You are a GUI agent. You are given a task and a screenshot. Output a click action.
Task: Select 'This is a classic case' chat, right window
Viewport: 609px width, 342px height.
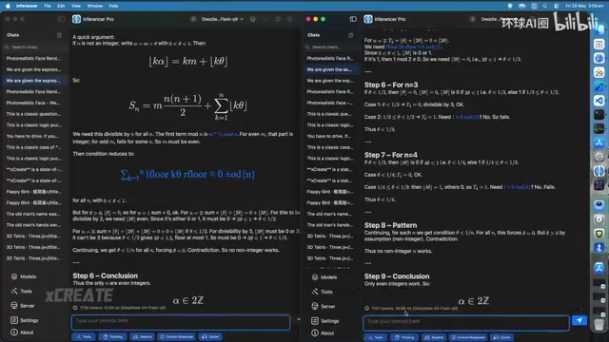pyautogui.click(x=329, y=147)
